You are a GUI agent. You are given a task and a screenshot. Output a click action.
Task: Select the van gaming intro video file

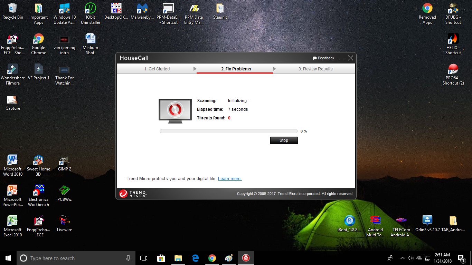click(64, 44)
